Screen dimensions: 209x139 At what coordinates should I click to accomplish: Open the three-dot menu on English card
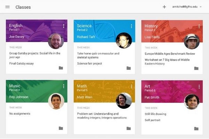click(63, 26)
